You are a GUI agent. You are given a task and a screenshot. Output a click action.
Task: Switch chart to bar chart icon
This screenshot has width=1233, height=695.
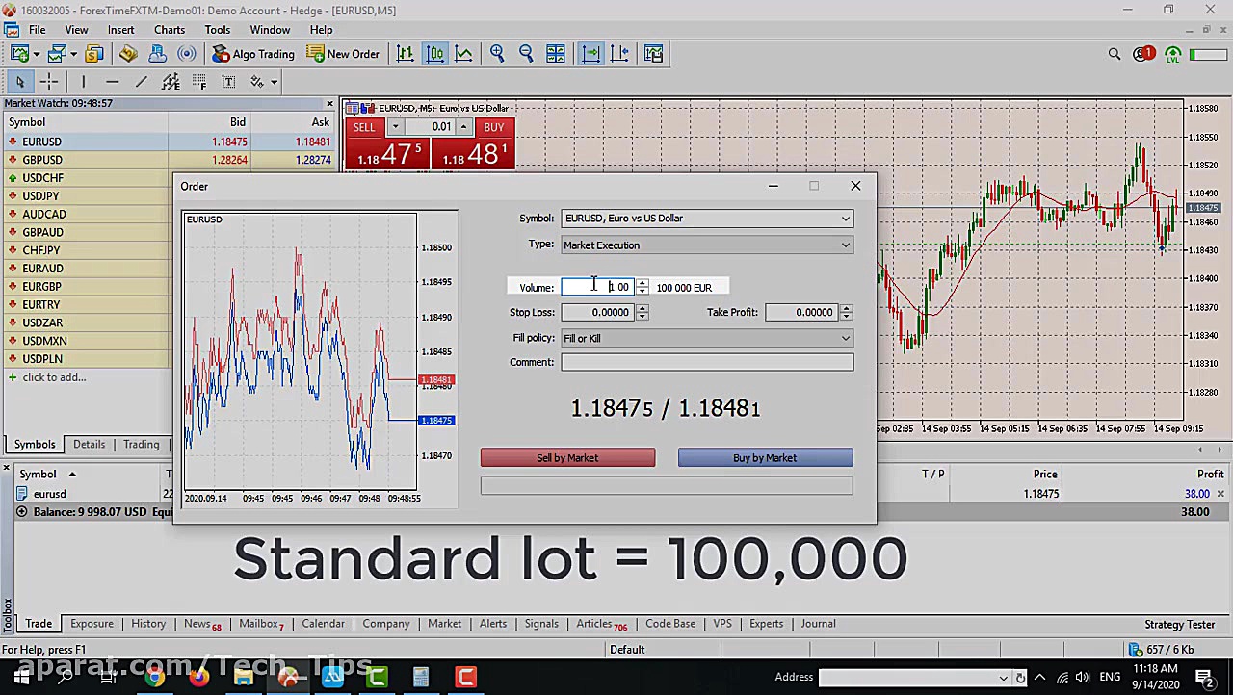[x=406, y=54]
